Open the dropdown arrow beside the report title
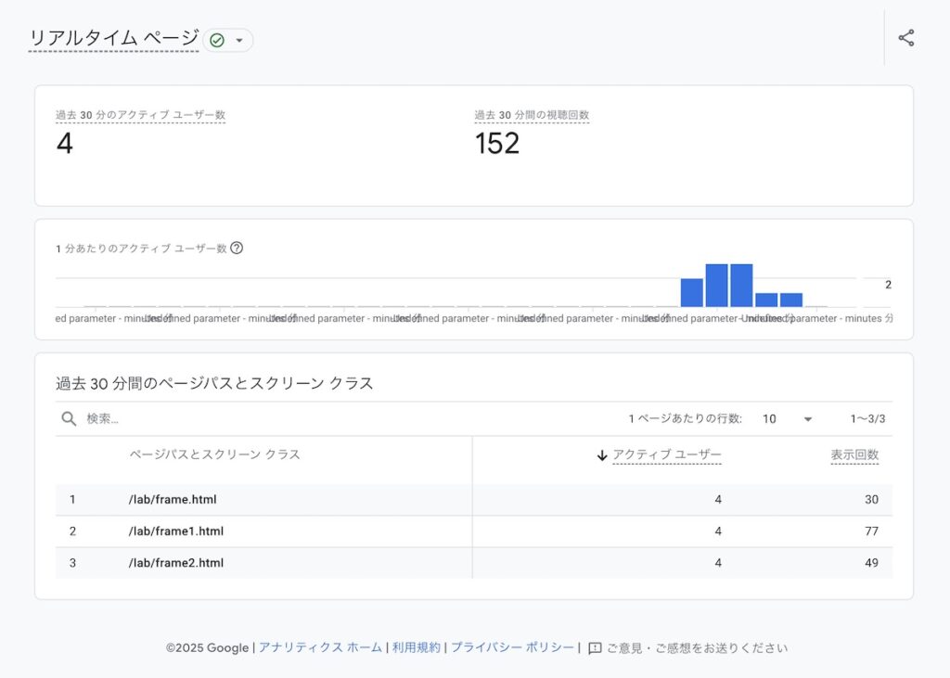 [239, 40]
